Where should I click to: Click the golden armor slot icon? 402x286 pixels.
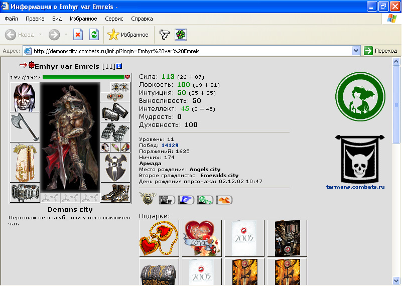25,162
